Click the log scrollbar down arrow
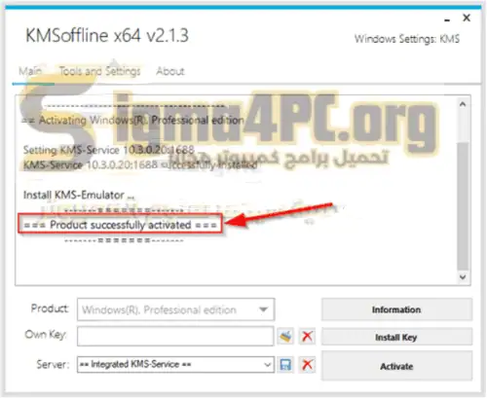Viewport: 487px width, 398px height. [x=463, y=277]
